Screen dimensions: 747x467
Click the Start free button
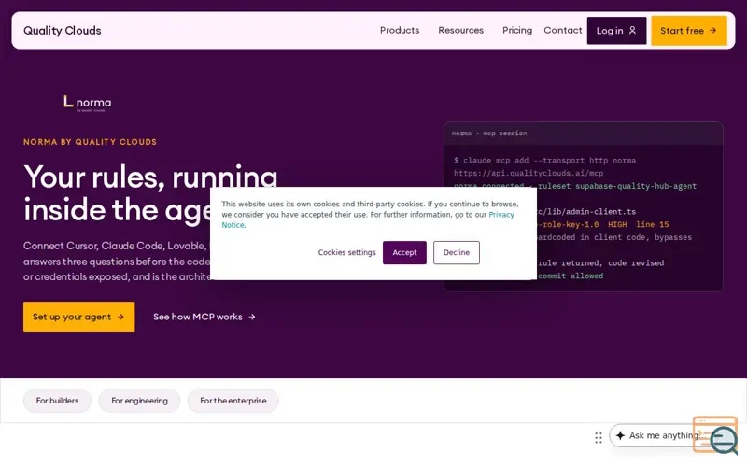coord(689,31)
